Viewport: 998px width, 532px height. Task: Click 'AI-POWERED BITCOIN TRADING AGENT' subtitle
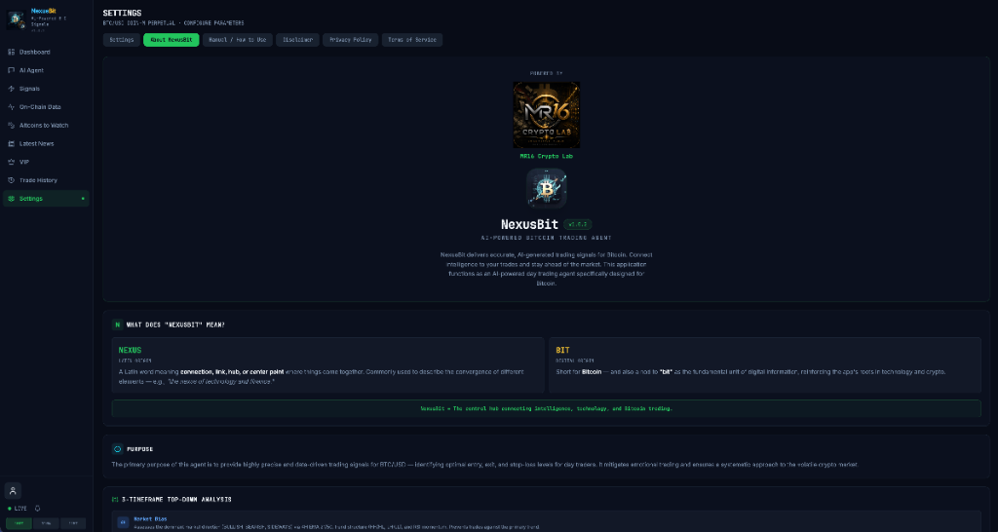click(546, 238)
